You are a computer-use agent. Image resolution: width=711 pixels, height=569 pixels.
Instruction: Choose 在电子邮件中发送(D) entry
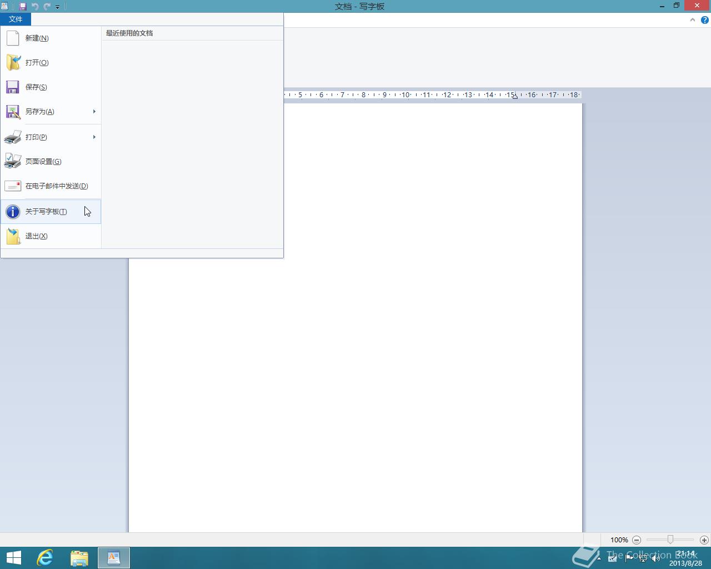(x=51, y=186)
